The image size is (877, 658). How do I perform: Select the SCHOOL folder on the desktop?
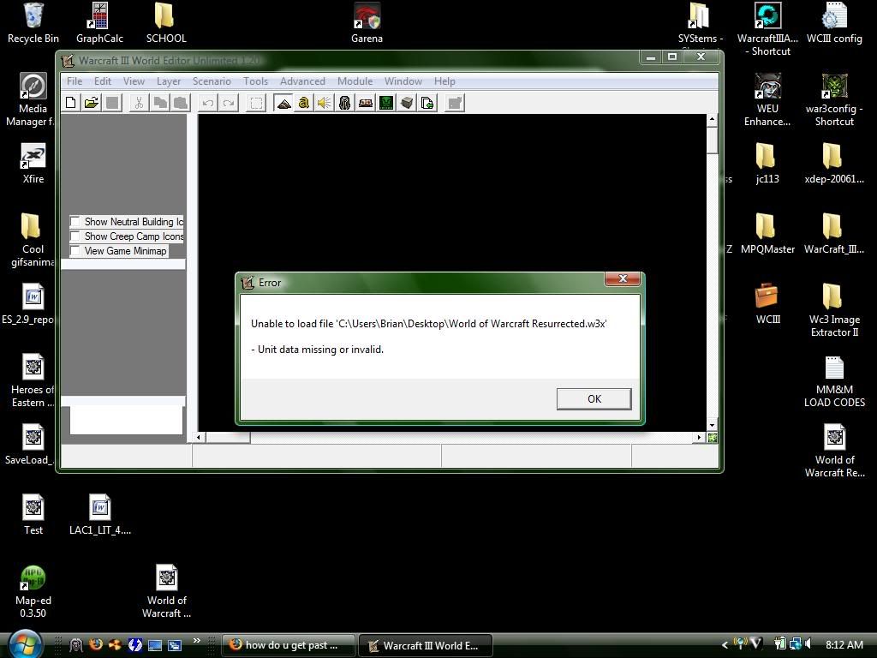pos(166,23)
